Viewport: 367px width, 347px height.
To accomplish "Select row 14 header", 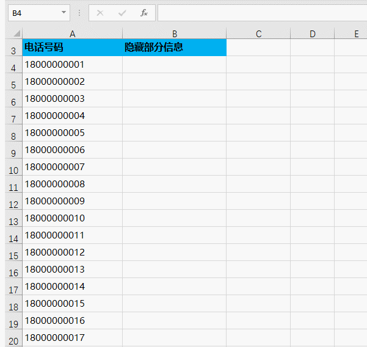I will click(13, 235).
